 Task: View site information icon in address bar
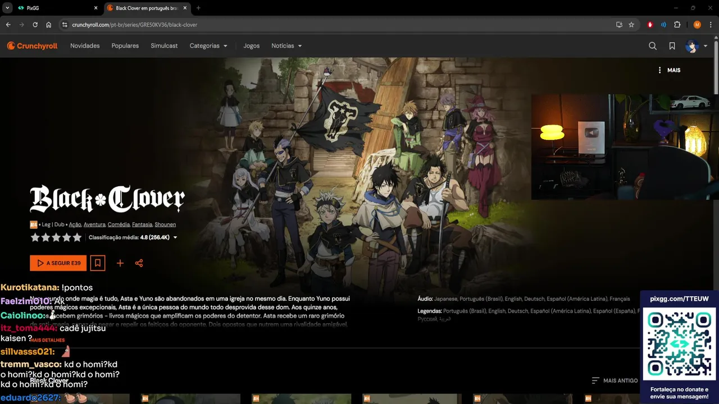(x=65, y=25)
